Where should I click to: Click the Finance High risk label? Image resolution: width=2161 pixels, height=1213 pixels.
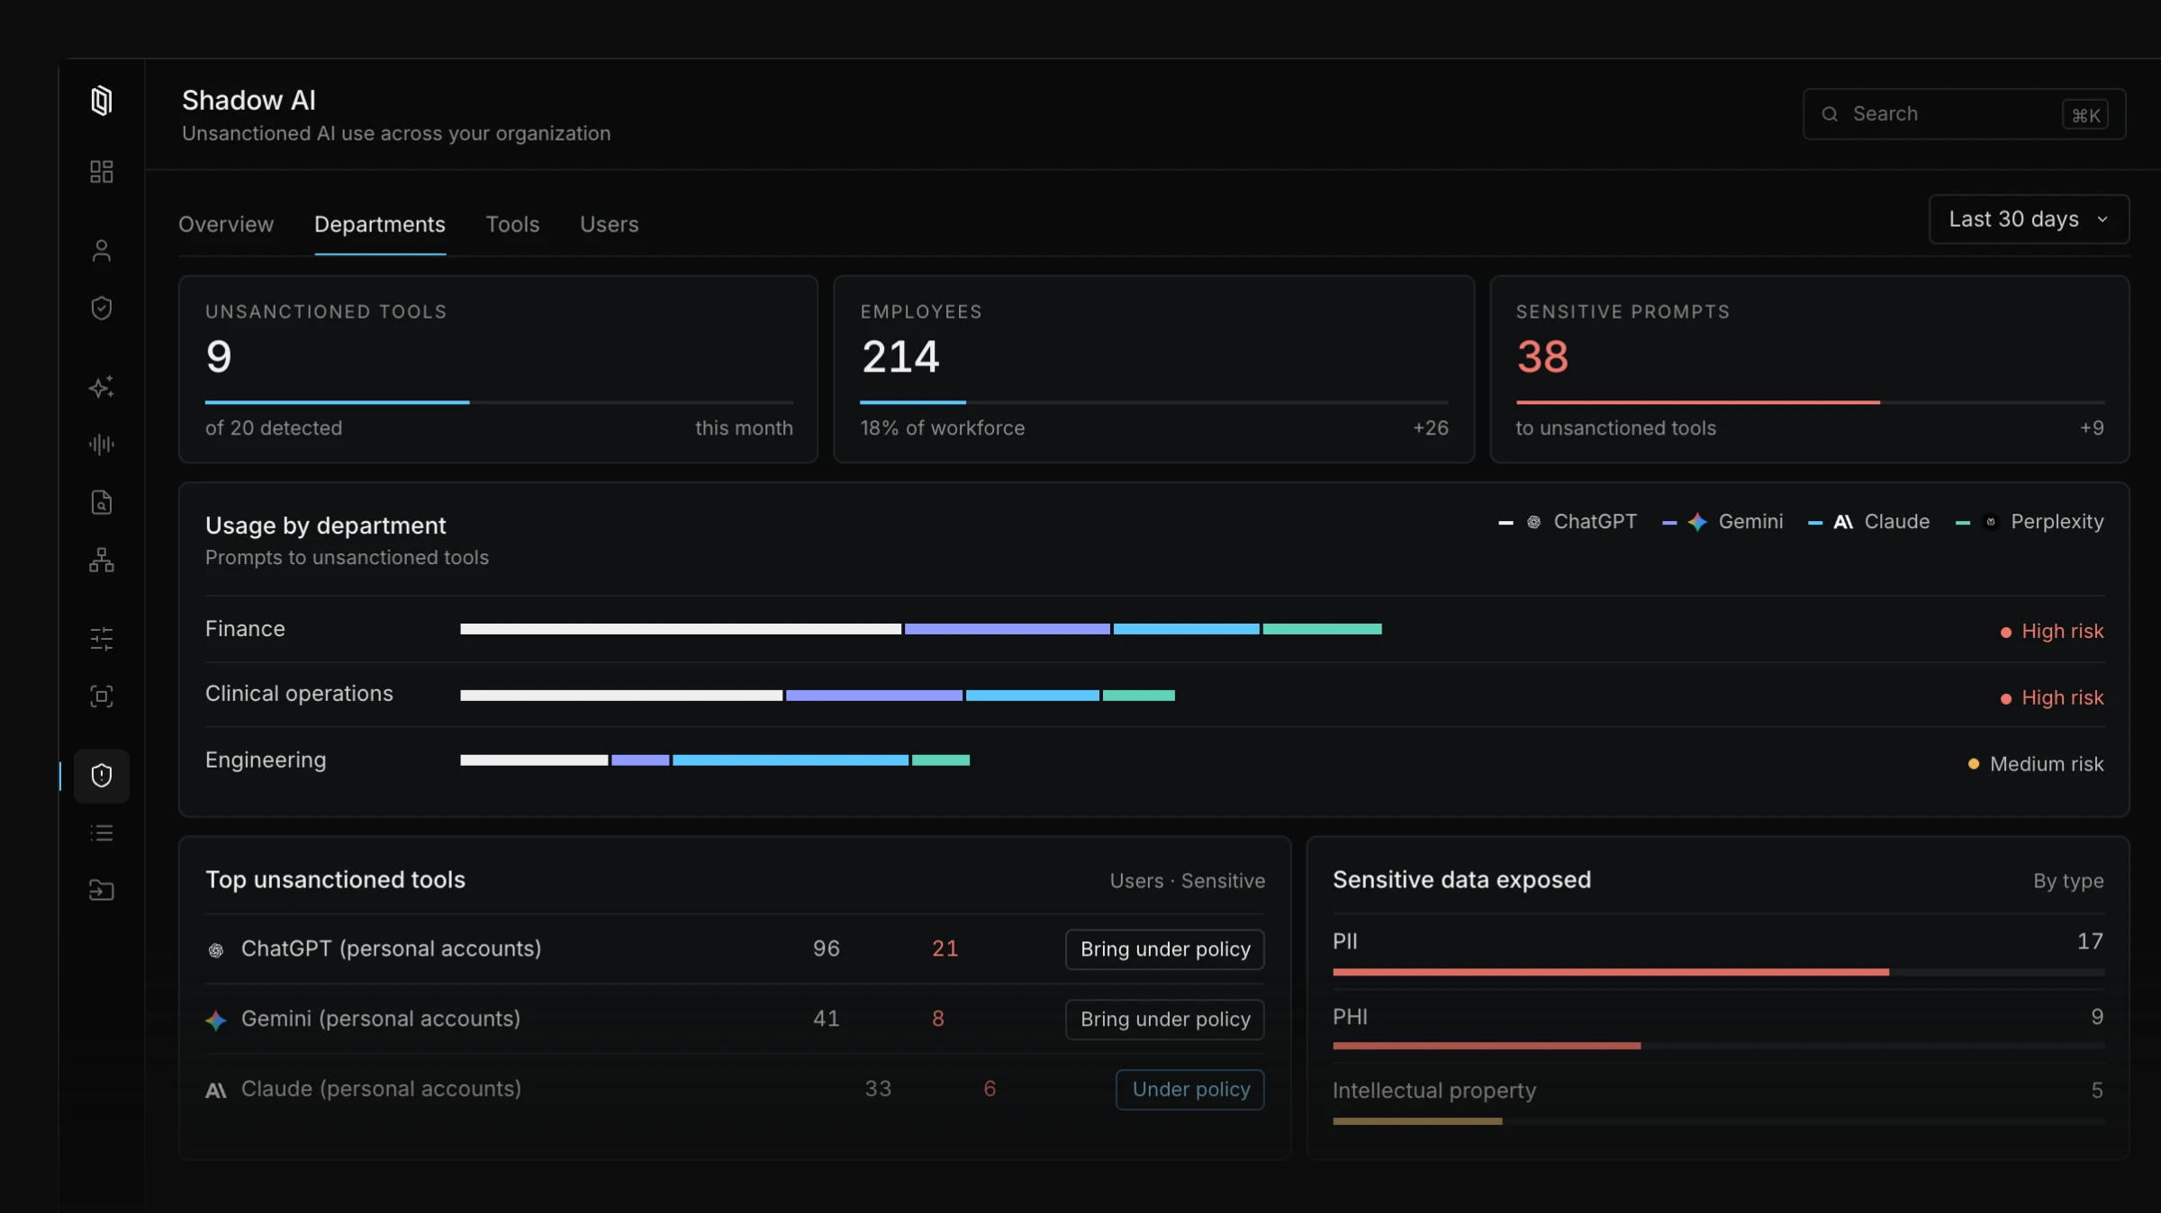[x=2052, y=631]
